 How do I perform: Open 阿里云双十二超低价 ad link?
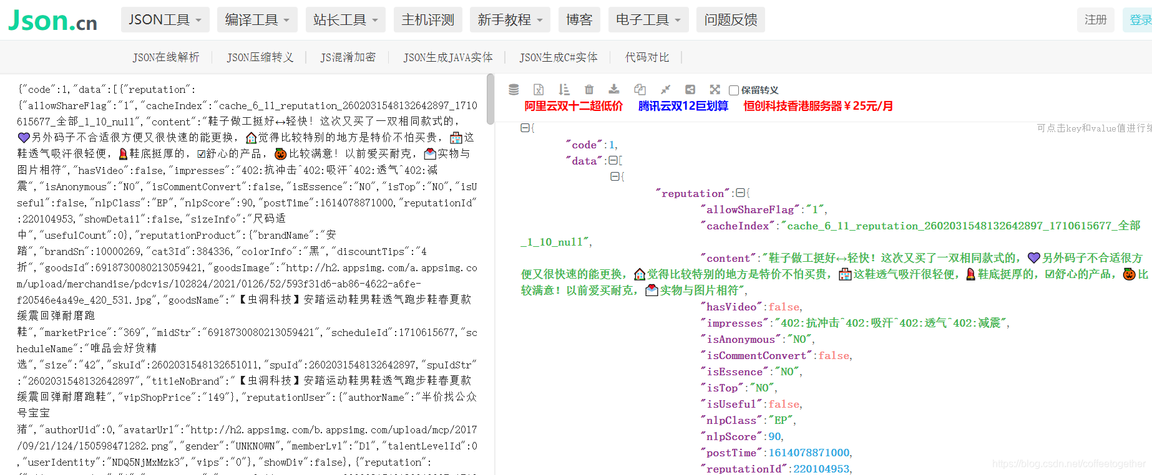click(x=574, y=106)
